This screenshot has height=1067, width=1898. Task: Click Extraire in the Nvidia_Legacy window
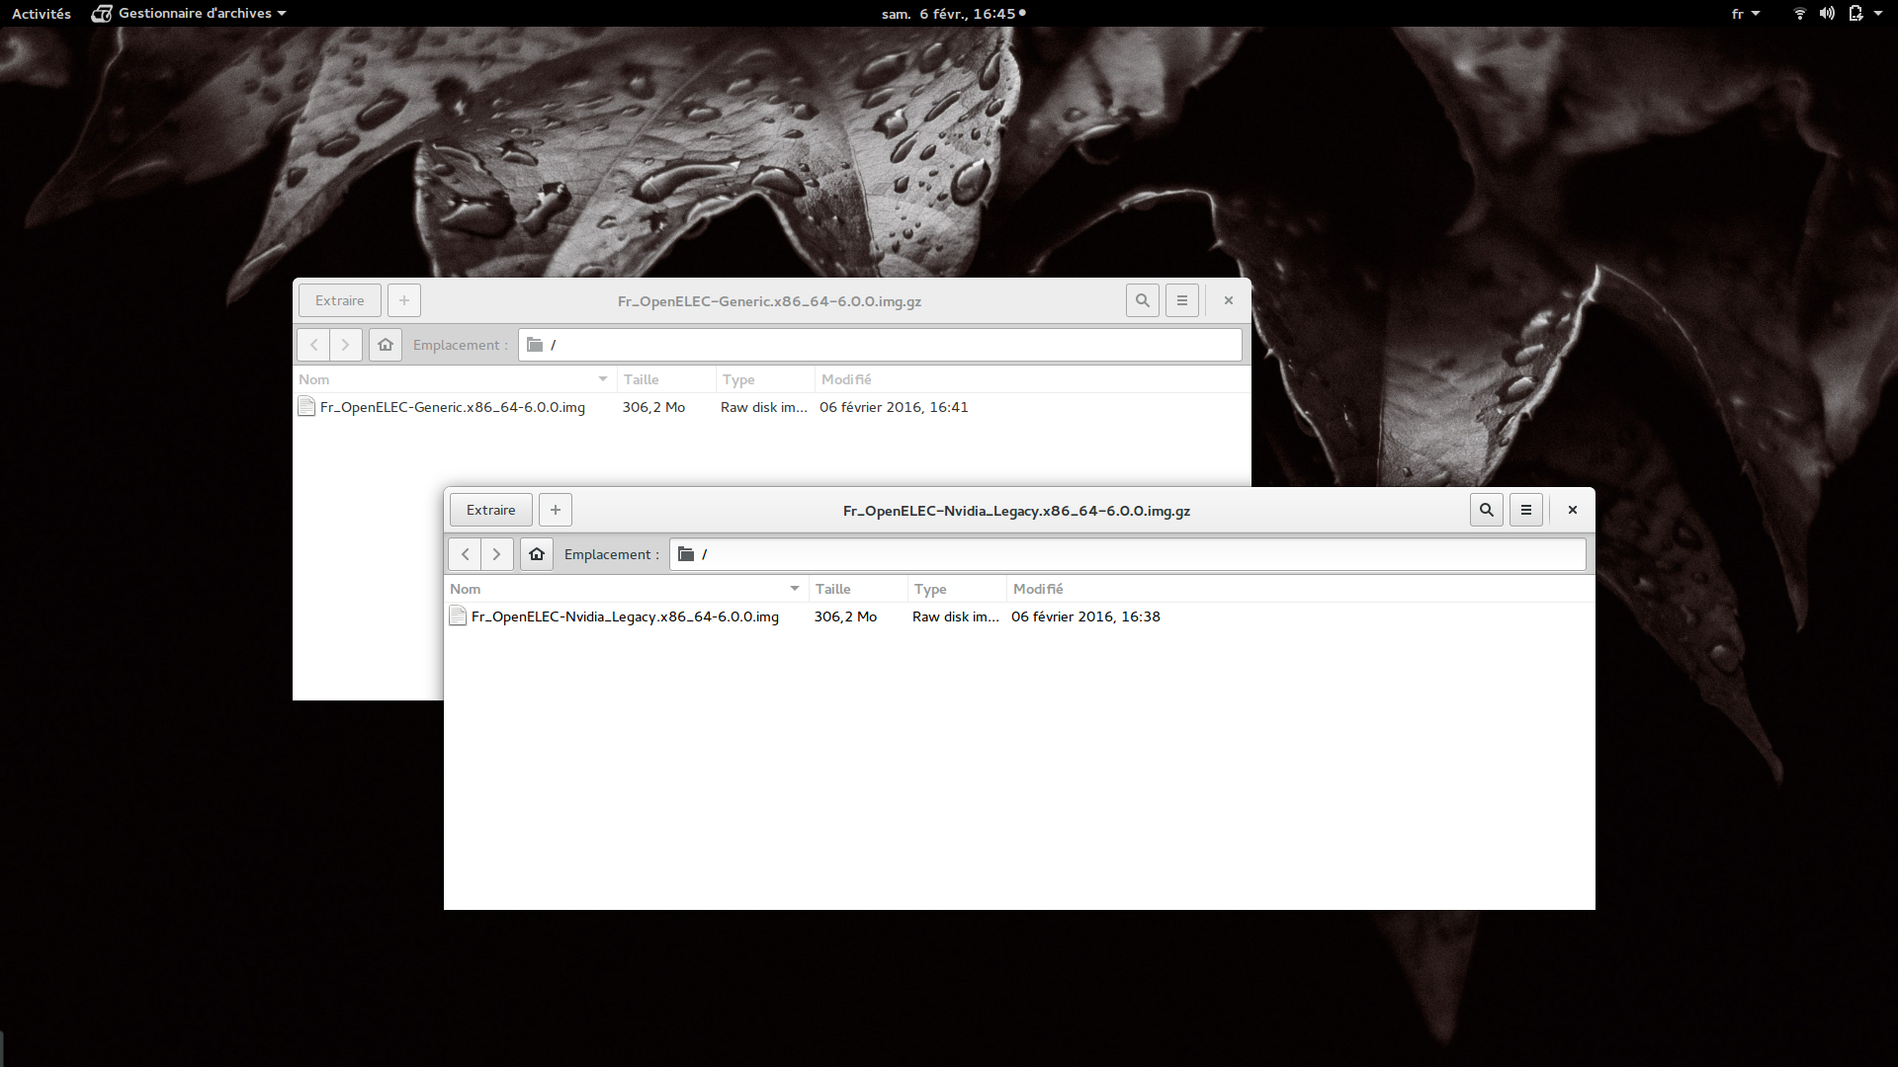tap(491, 510)
